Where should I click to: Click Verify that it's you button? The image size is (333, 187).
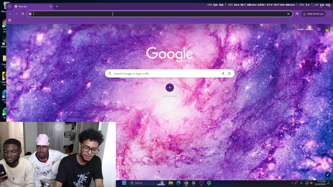coord(313,14)
